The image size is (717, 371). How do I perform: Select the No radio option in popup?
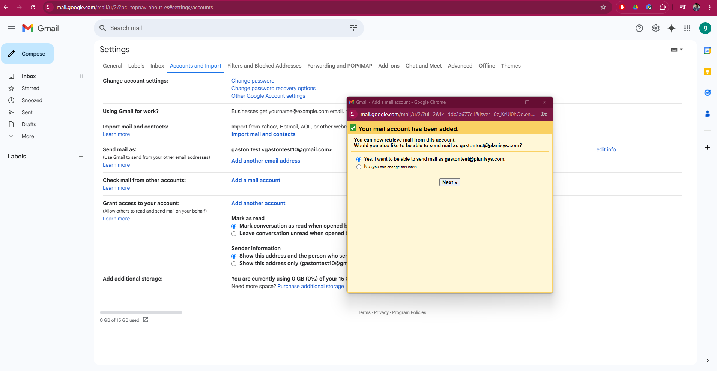[x=359, y=167]
